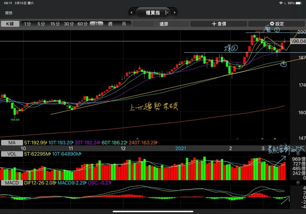Select the 2021 year label on time axis
Screen dimensions: 306x214
coord(181,149)
